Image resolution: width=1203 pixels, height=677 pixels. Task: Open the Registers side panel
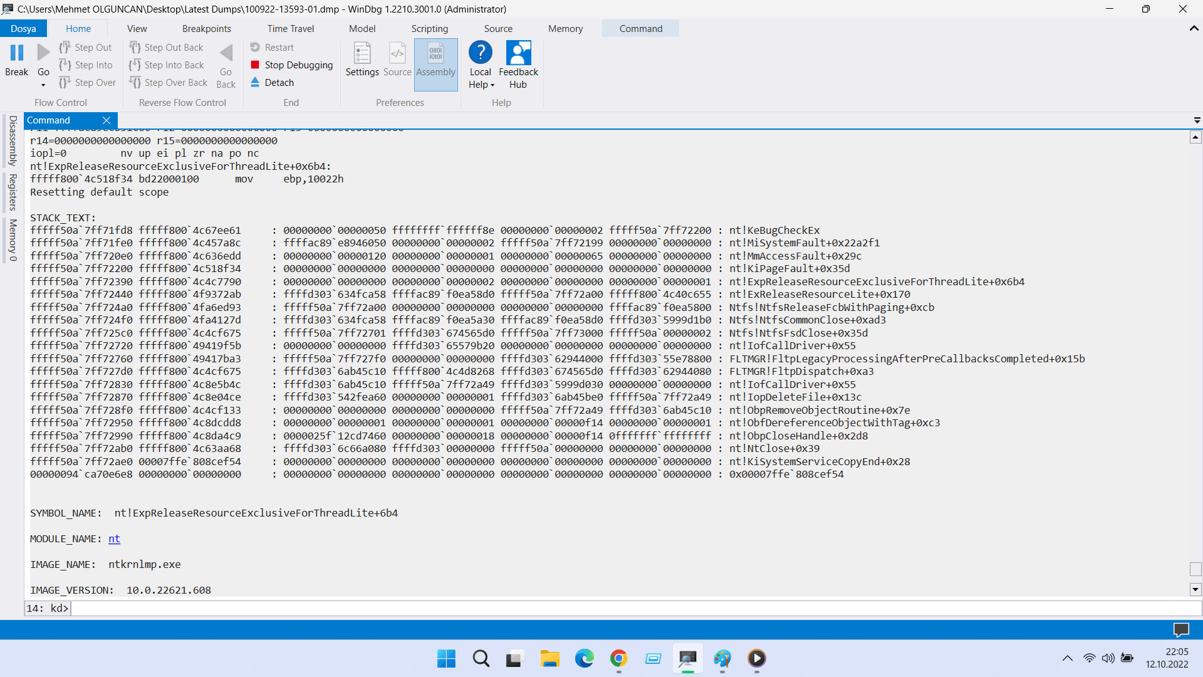[13, 192]
